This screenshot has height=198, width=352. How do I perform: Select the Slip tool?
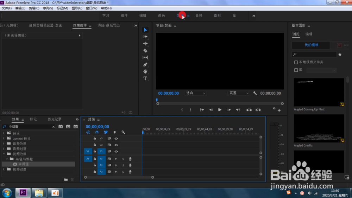145,57
